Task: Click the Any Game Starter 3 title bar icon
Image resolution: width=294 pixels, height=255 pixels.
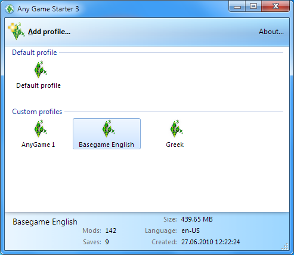Action: 10,9
